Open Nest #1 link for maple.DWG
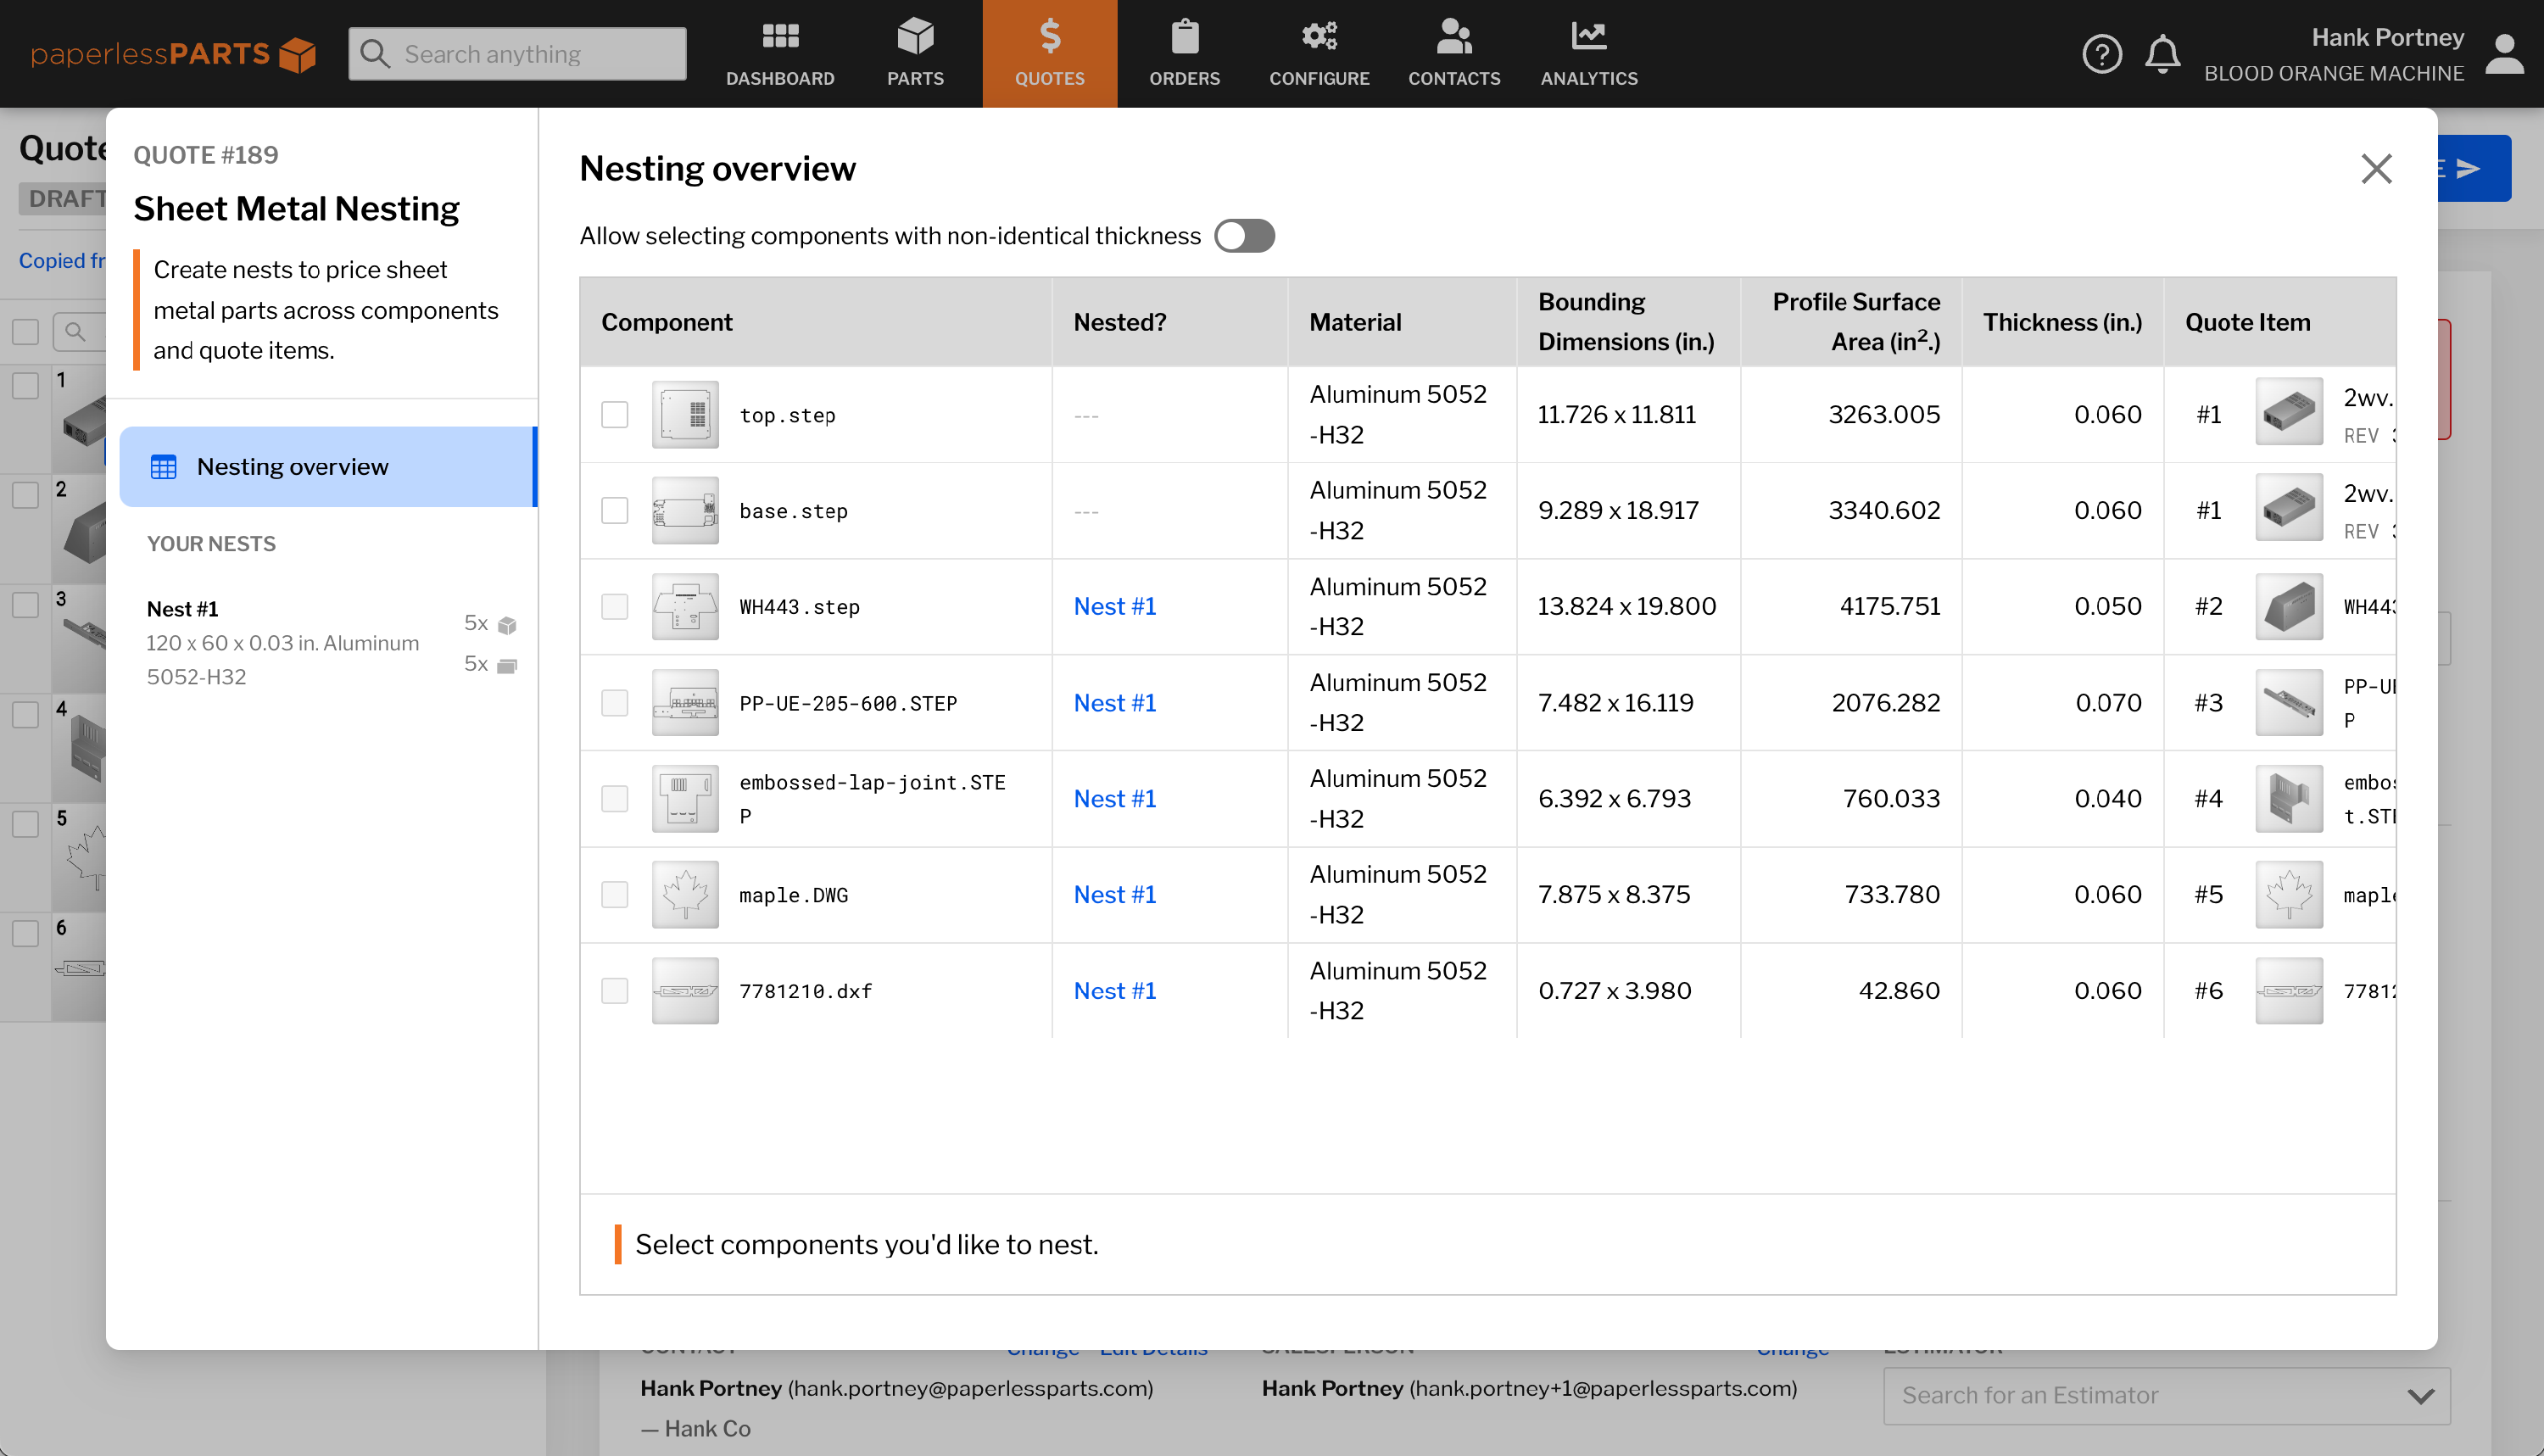The width and height of the screenshot is (2544, 1456). click(x=1114, y=894)
